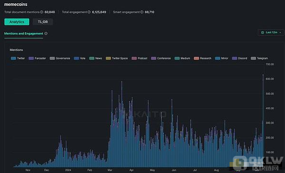Select the Mentions and Engagement tab
The height and width of the screenshot is (173, 285).
23,33
